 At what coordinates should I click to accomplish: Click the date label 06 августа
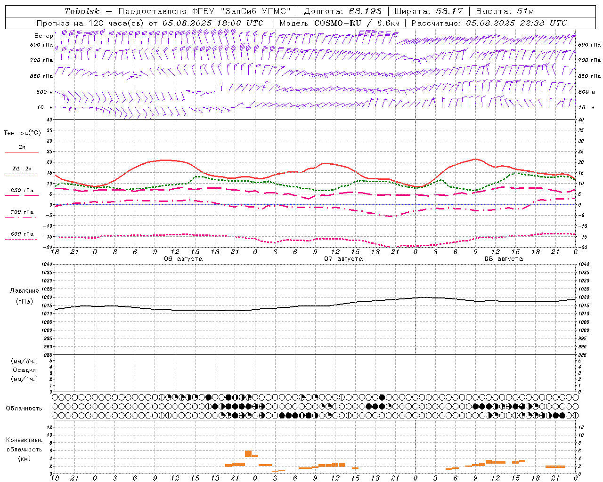point(183,259)
